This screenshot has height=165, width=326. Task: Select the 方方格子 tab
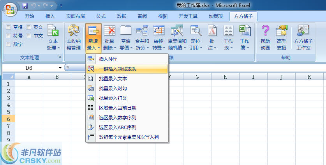(x=243, y=16)
